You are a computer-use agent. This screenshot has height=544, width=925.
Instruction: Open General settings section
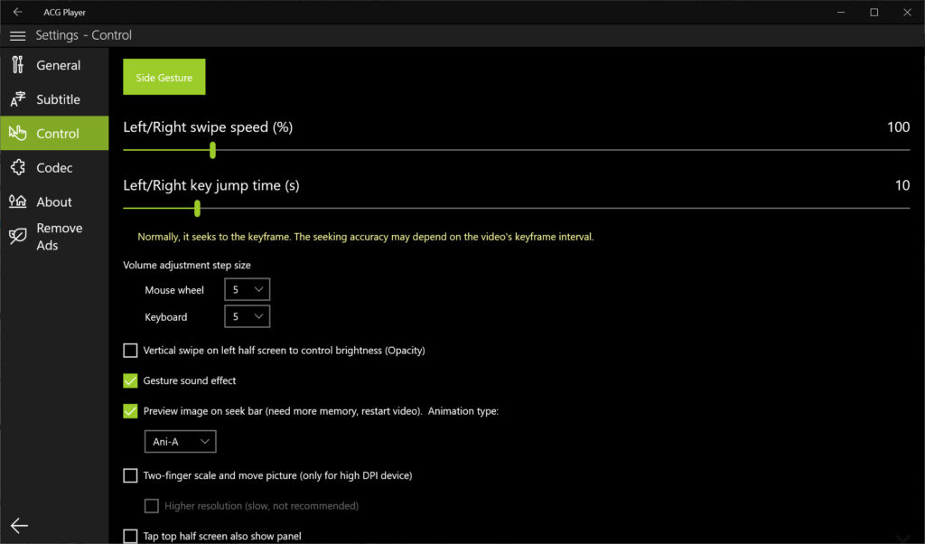pyautogui.click(x=59, y=65)
